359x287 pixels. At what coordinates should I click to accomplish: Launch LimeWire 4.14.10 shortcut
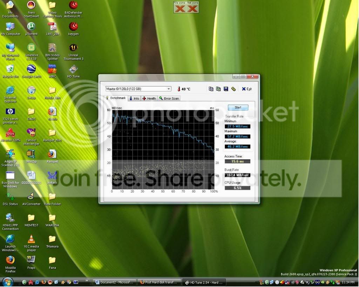[31, 52]
